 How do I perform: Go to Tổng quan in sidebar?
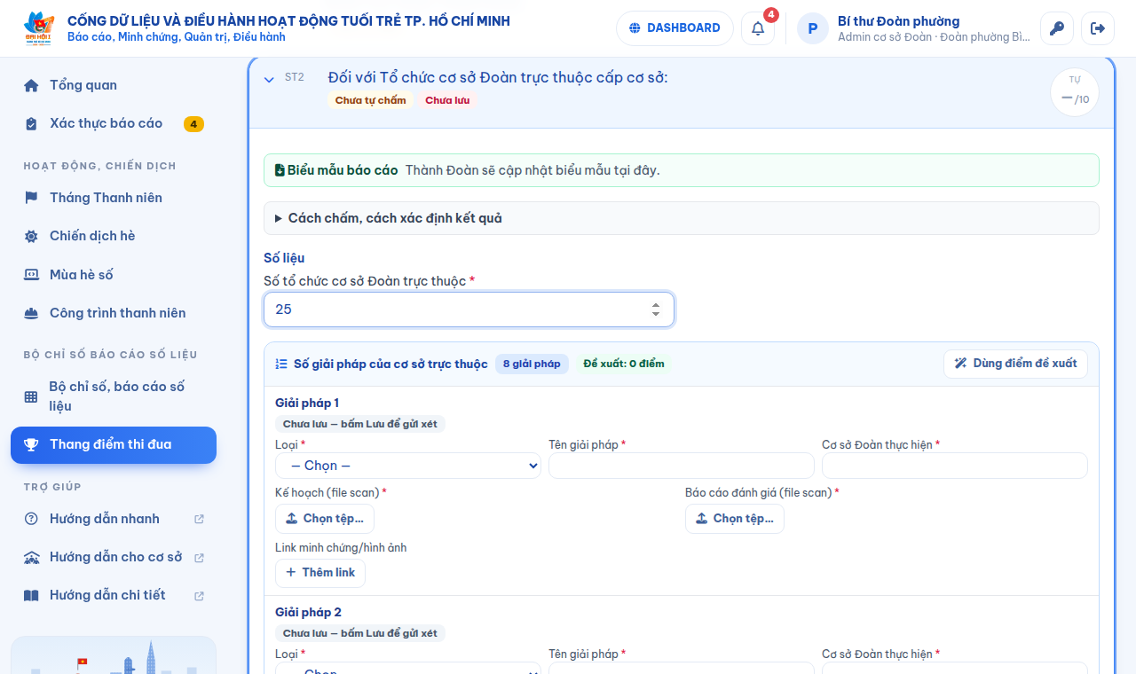click(x=114, y=85)
